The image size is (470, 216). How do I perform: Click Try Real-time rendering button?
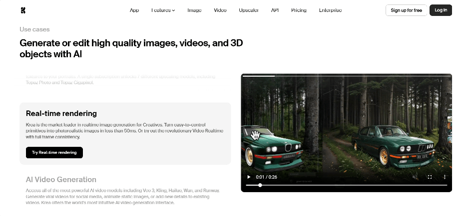54,152
